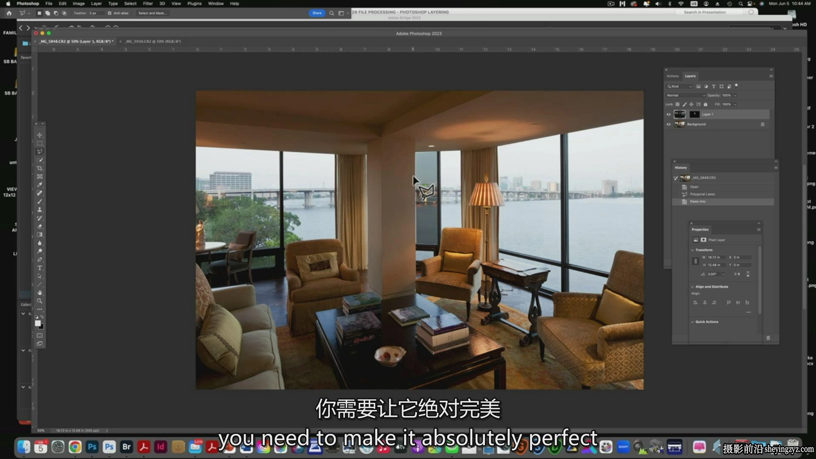Select the Eraser tool
816x459 pixels.
(40, 226)
